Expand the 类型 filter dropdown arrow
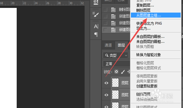The height and width of the screenshot is (108, 183). coord(126,55)
